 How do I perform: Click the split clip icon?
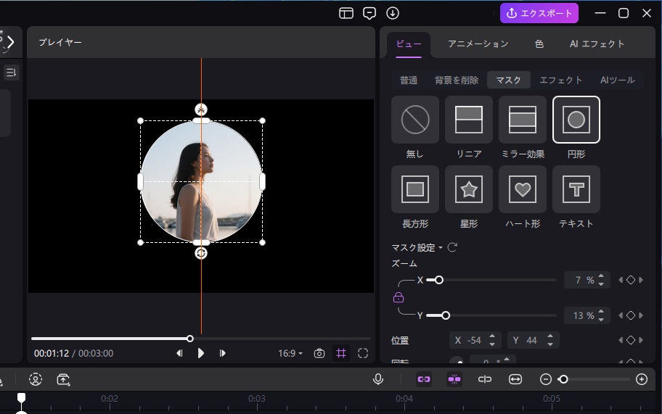tap(485, 379)
